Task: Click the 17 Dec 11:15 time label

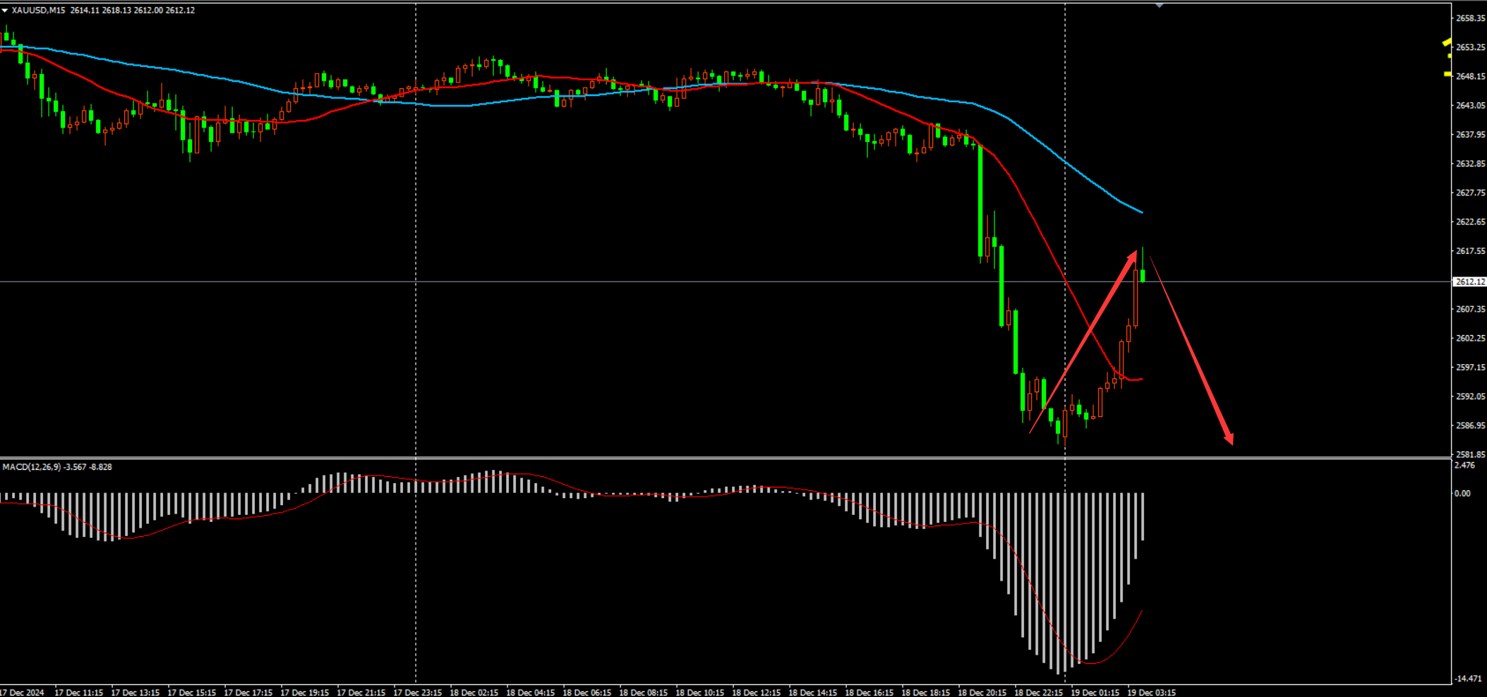Action: click(x=78, y=693)
